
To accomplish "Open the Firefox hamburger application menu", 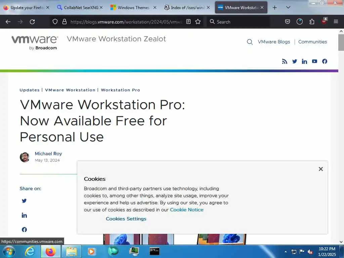I will (x=336, y=21).
